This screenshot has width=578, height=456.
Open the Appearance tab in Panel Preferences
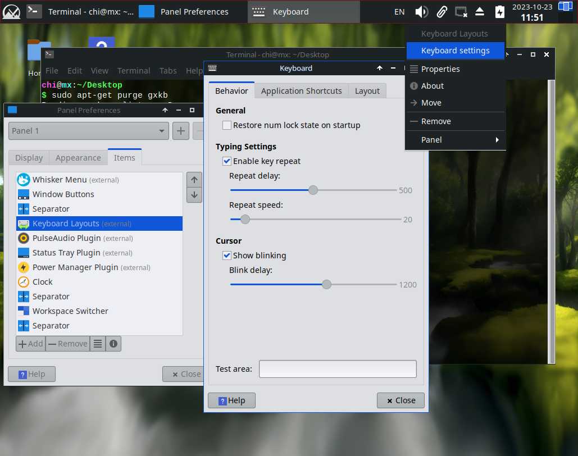tap(78, 158)
